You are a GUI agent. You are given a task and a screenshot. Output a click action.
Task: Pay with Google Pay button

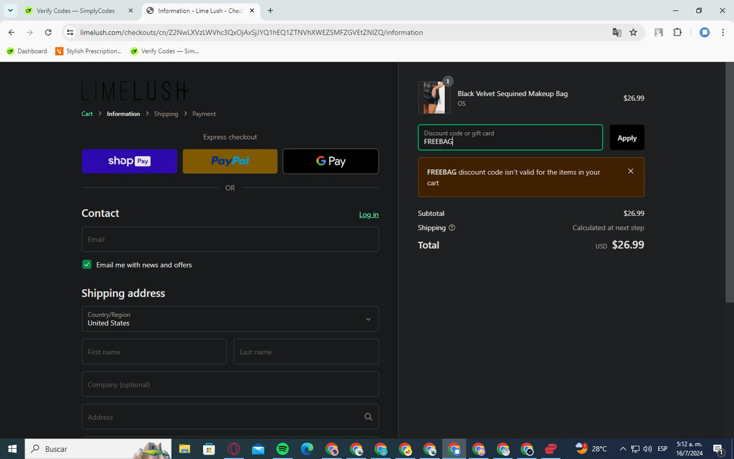(x=331, y=161)
